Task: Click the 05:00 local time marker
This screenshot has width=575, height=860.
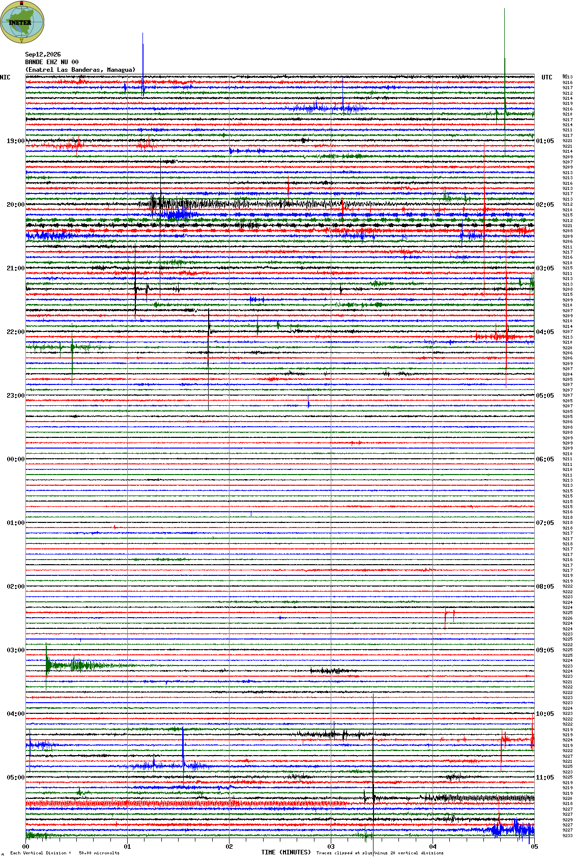Action: 15,778
